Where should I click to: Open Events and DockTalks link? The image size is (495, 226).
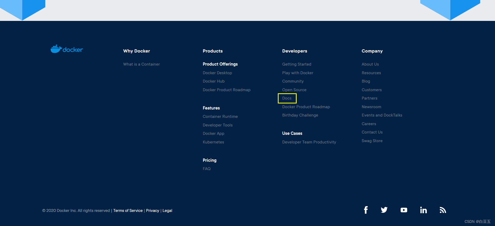point(382,115)
